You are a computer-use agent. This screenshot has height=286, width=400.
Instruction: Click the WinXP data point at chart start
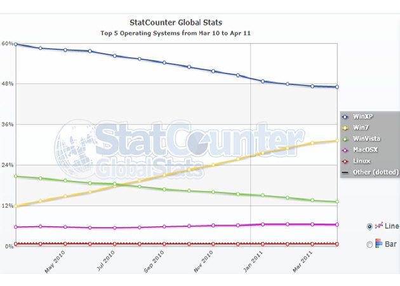pyautogui.click(x=15, y=44)
